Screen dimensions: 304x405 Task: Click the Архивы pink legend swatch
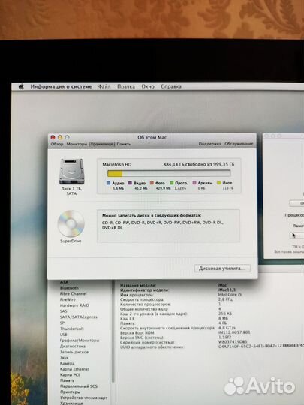point(194,183)
